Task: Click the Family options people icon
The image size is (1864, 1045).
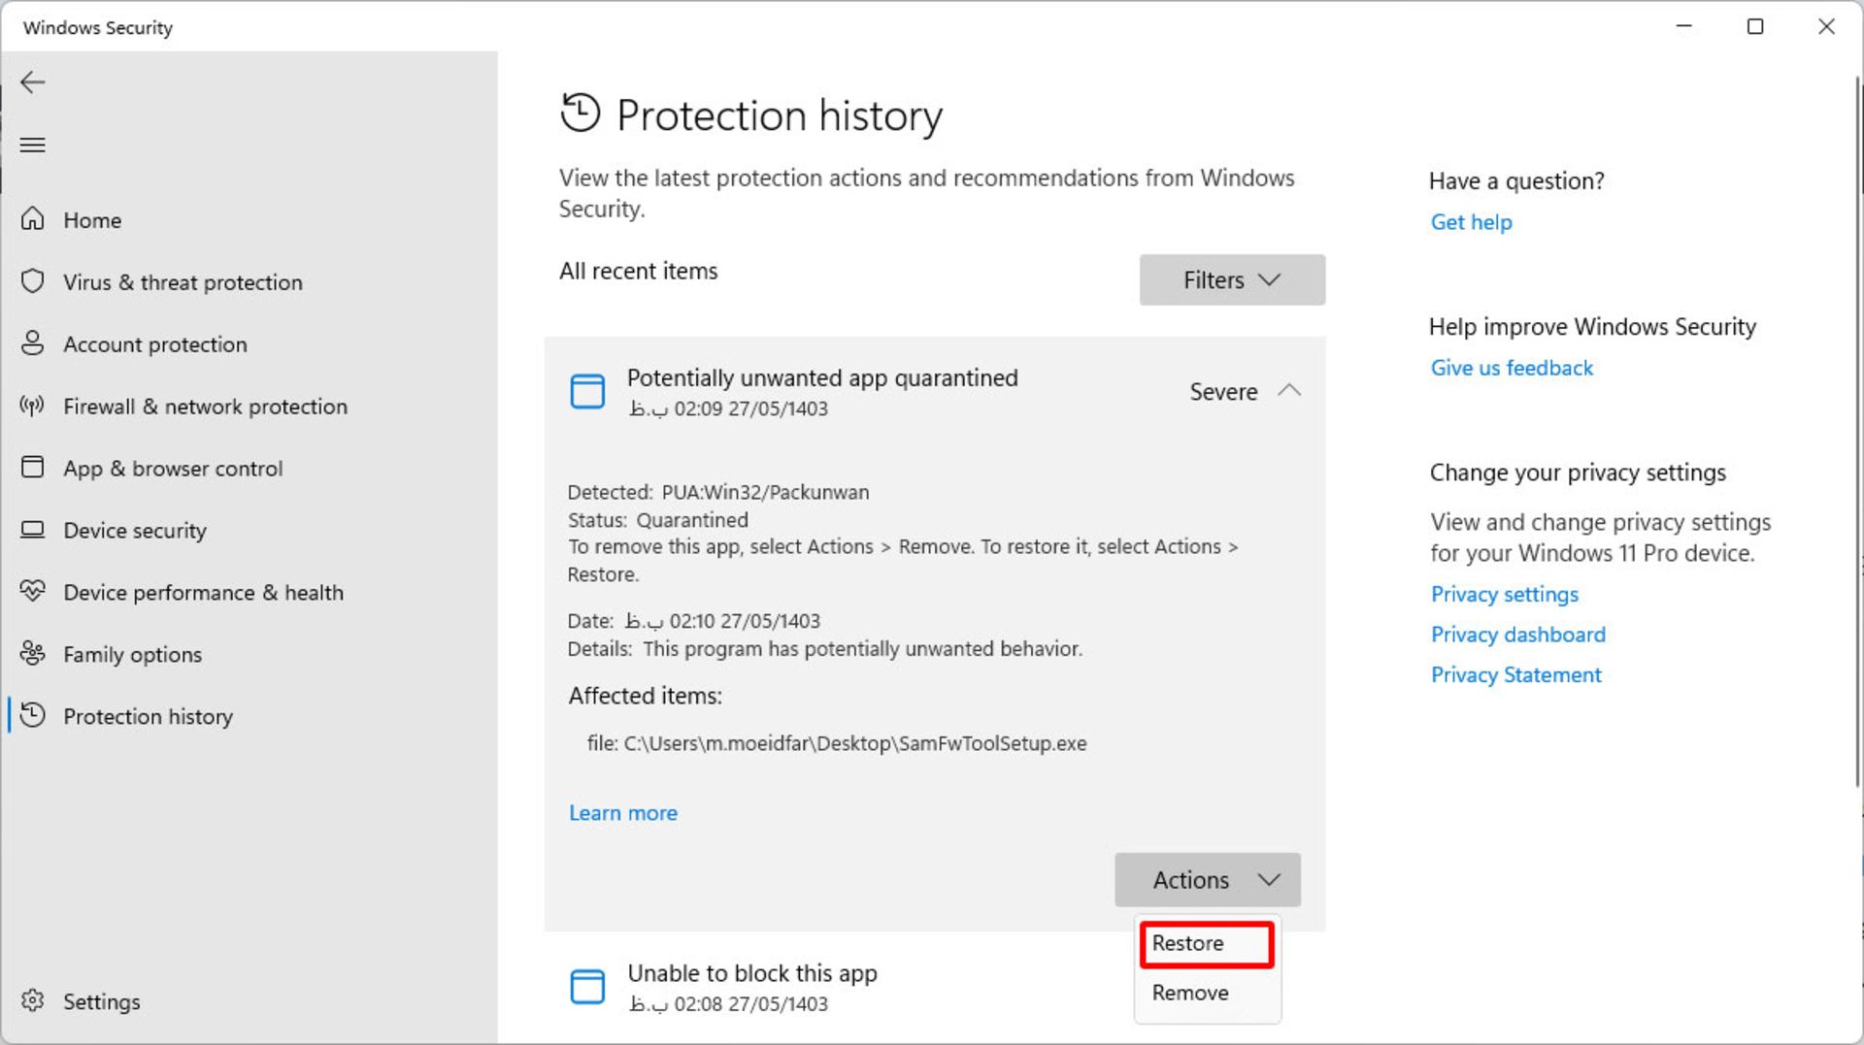Action: 33,654
